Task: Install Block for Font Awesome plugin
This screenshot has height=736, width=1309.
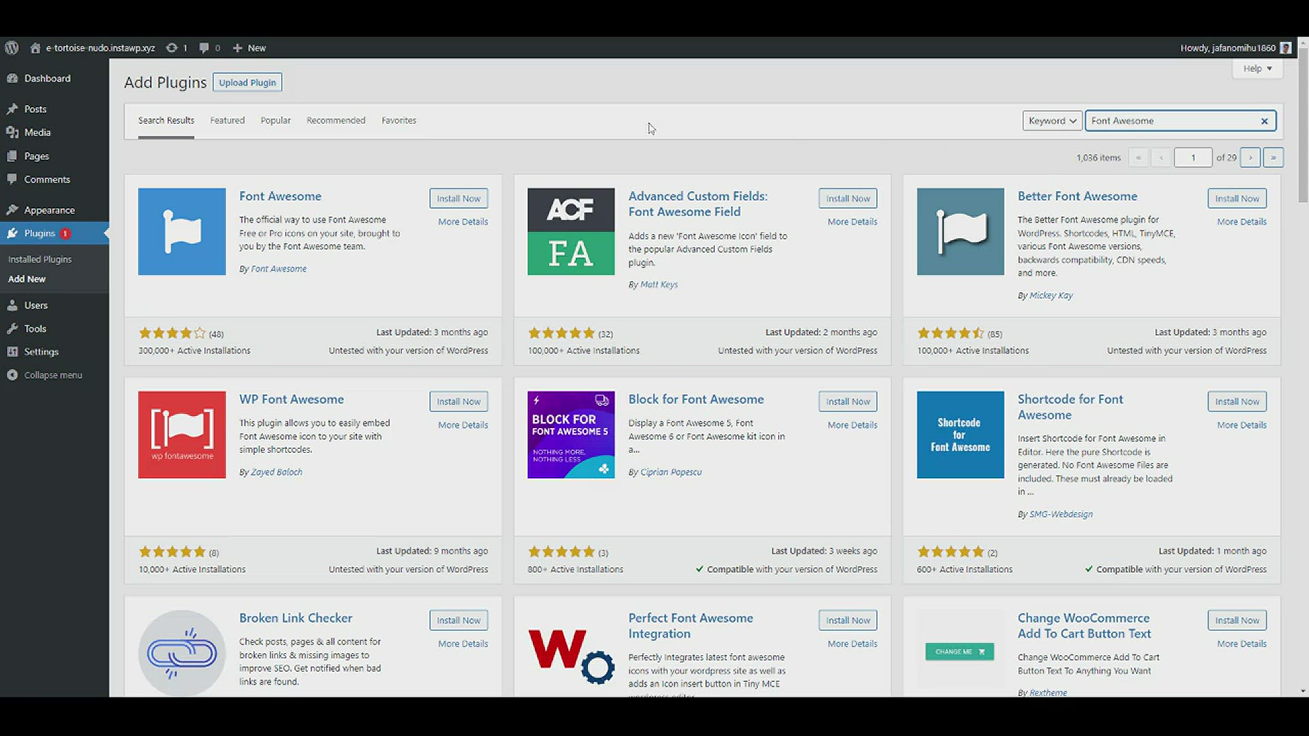Action: click(x=848, y=401)
